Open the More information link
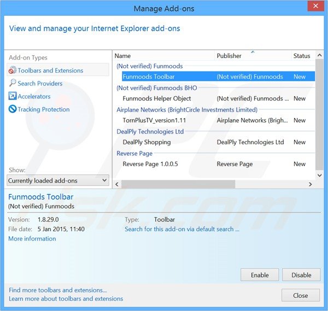This screenshot has width=328, height=311. coord(32,239)
